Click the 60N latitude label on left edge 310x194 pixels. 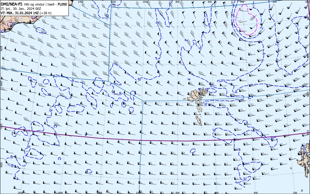1,165
